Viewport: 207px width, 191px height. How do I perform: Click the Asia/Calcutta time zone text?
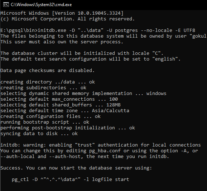click(111, 111)
